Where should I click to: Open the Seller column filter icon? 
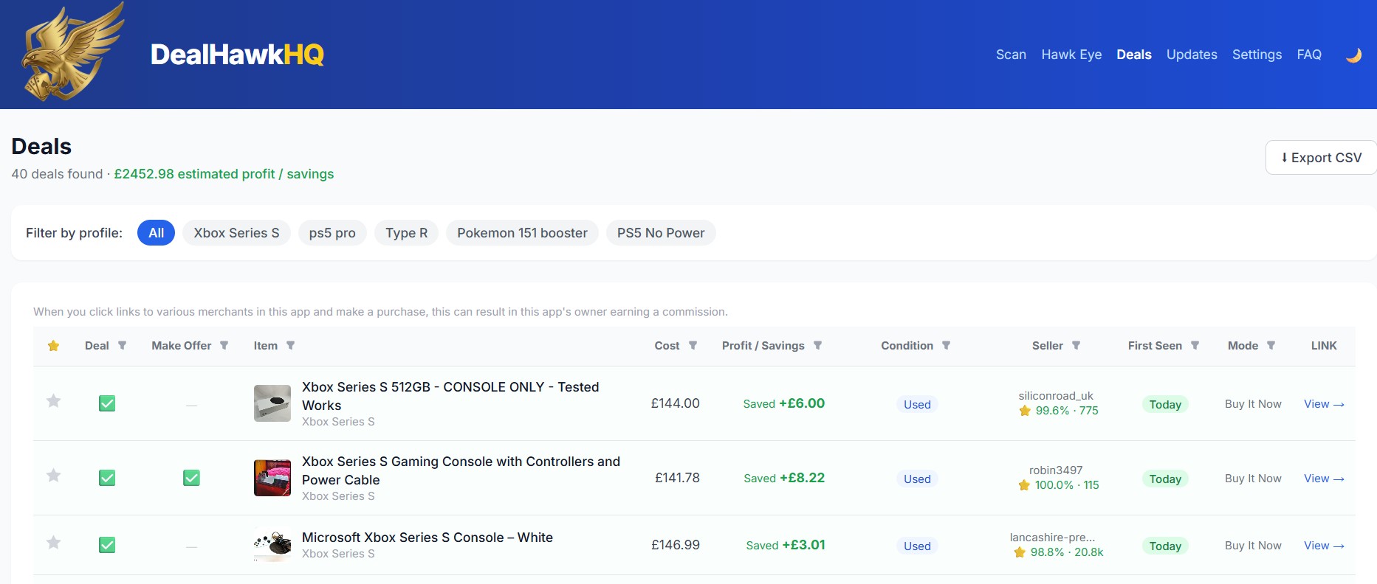[x=1076, y=346]
